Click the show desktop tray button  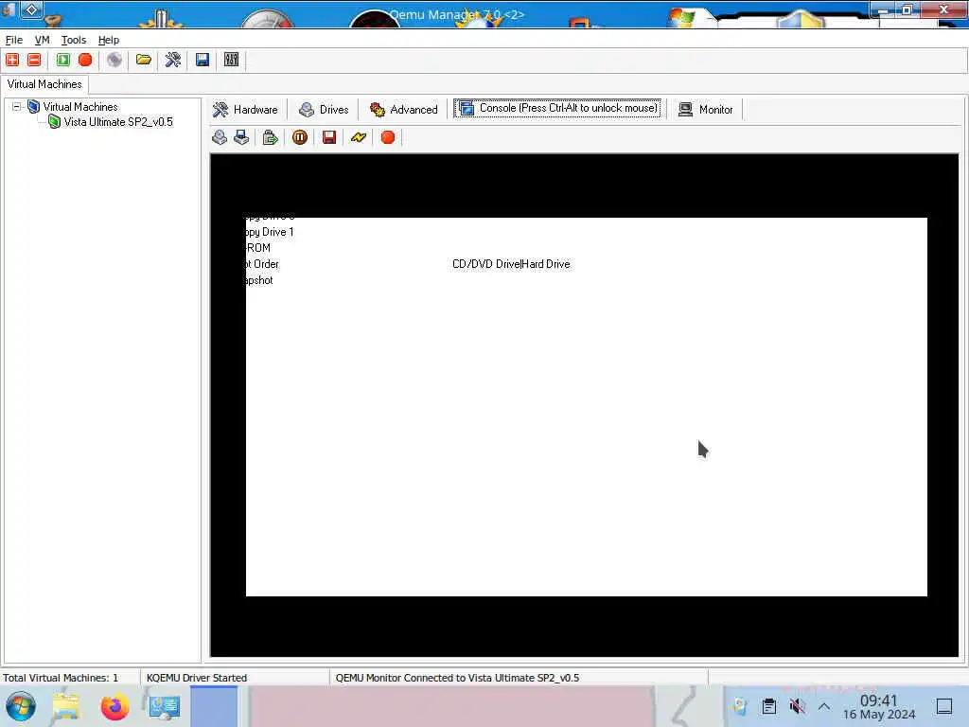click(944, 706)
